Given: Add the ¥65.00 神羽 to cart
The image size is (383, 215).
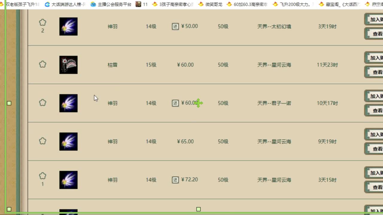Looking at the screenshot, I should tap(374, 134).
